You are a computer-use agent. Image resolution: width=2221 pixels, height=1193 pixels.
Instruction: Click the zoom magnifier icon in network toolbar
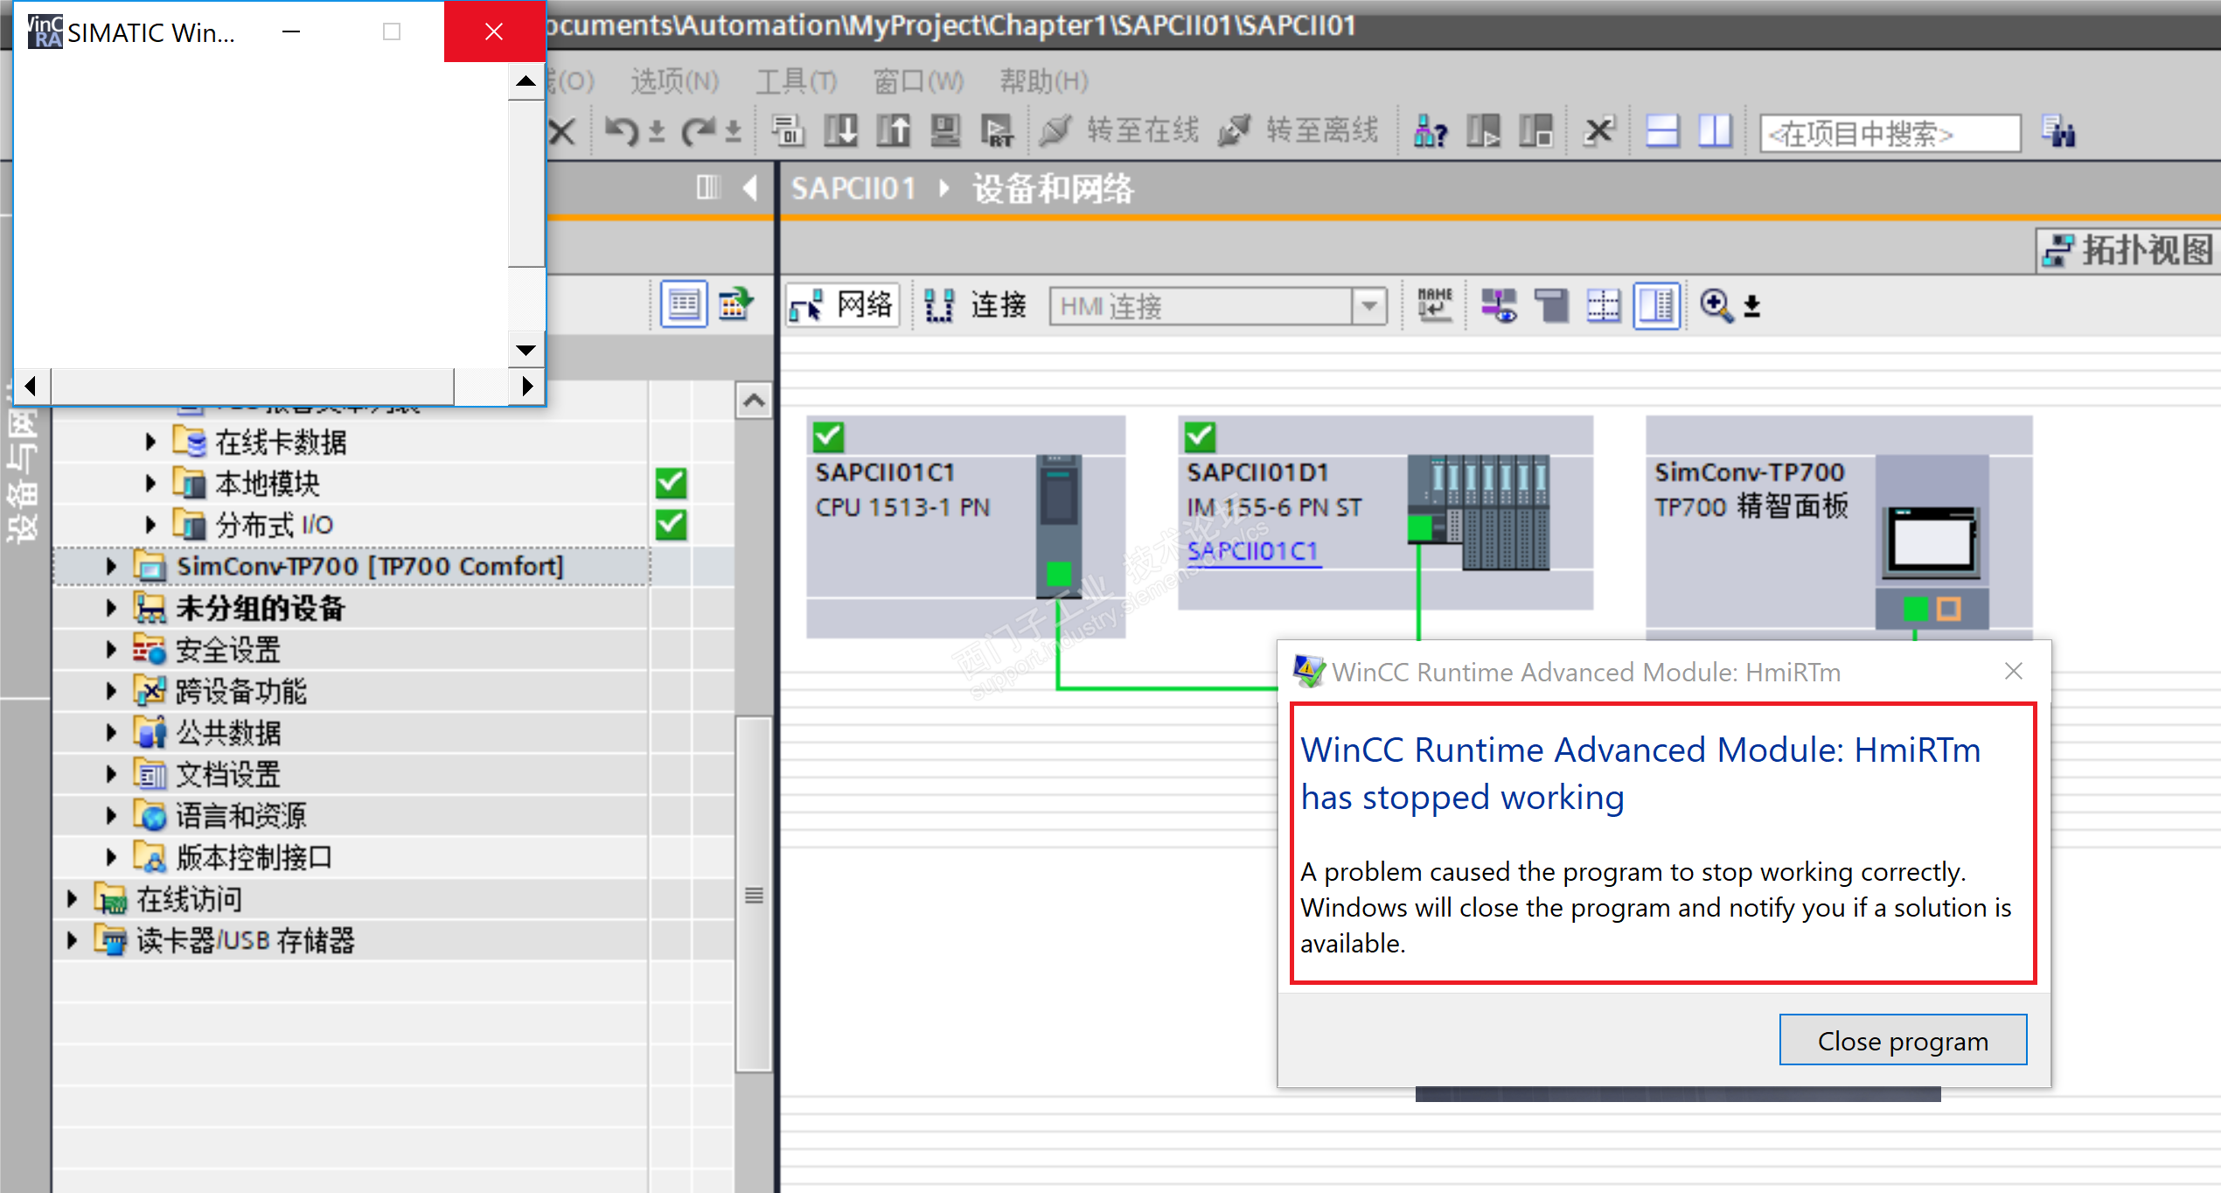coord(1716,306)
